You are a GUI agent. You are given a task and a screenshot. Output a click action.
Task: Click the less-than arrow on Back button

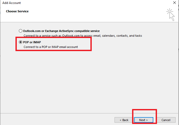click(121, 120)
